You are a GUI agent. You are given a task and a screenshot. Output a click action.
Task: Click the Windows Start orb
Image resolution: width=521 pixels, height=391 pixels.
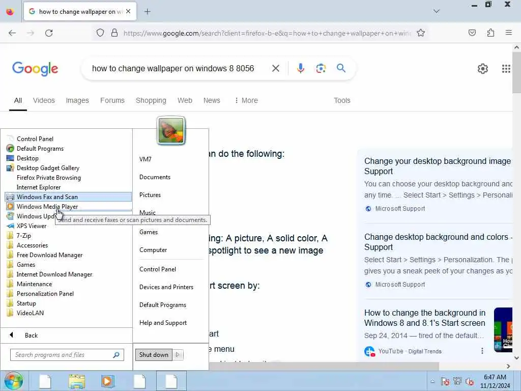coord(14,381)
